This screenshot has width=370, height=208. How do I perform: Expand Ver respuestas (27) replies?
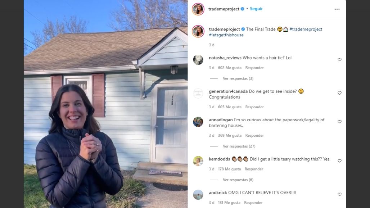point(239,146)
